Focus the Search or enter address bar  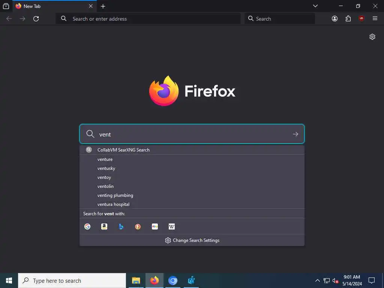click(x=148, y=19)
